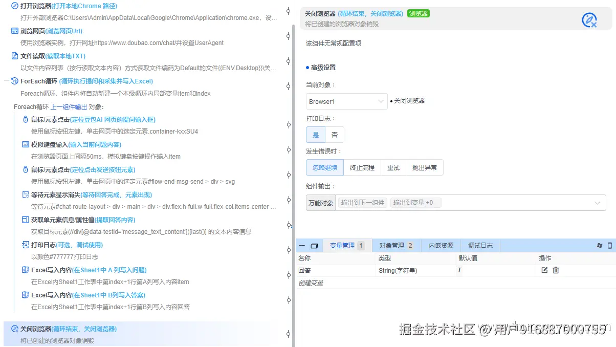Click mouse icon of 定位豆包AI网页的提问输入框 step
The width and height of the screenshot is (616, 347).
(x=26, y=119)
